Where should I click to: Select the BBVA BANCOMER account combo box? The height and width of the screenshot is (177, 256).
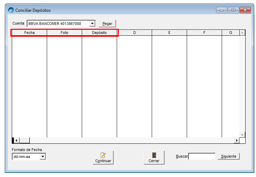pyautogui.click(x=61, y=24)
